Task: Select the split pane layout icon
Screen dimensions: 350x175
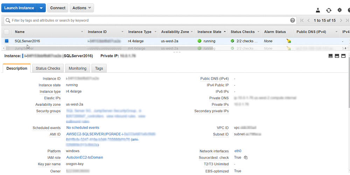Action: 337,56
